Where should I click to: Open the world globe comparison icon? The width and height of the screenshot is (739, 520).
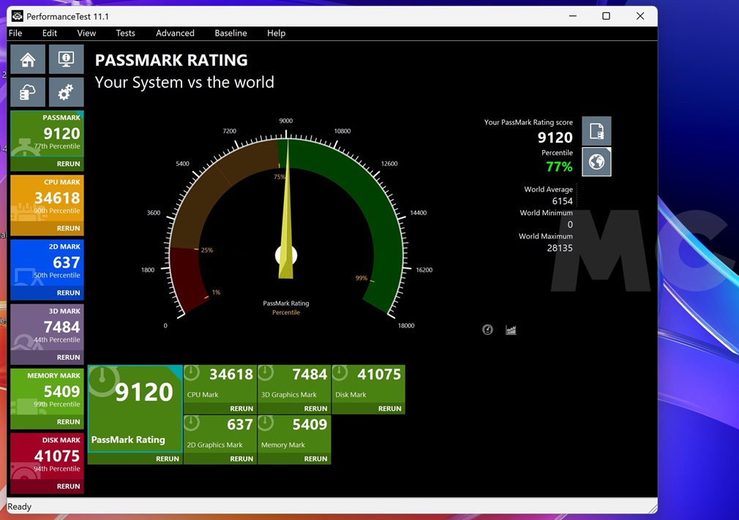click(596, 162)
